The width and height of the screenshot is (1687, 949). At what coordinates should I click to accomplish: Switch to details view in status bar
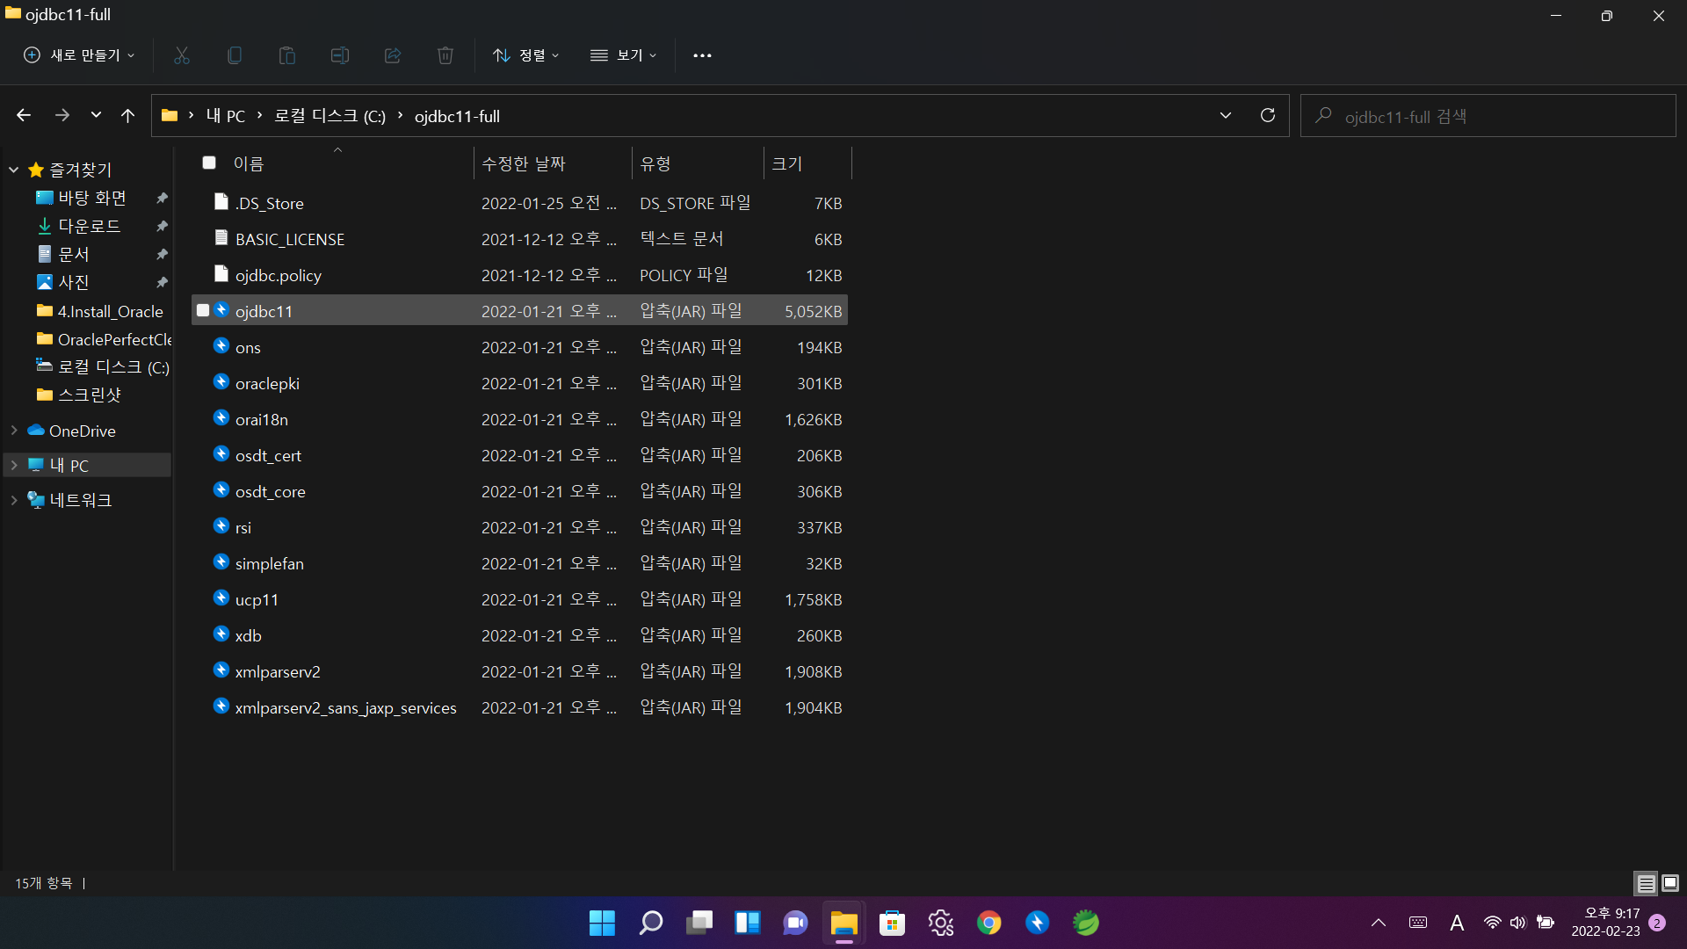(x=1646, y=883)
